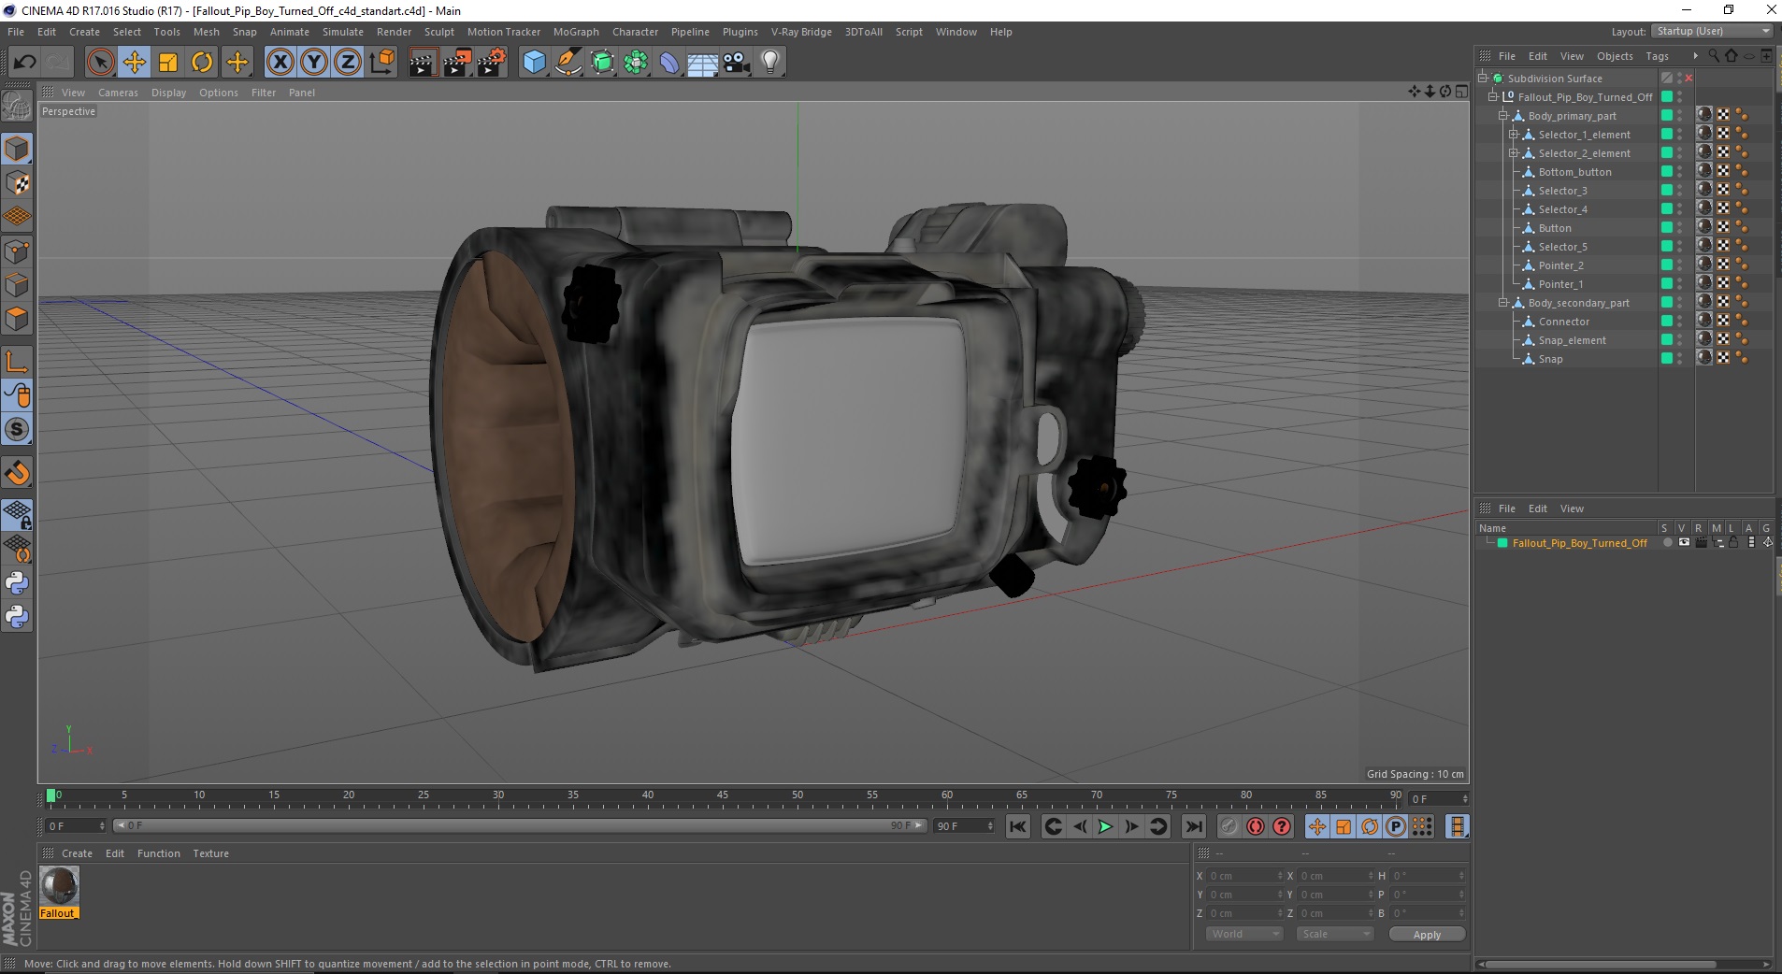The image size is (1782, 974).
Task: Activate the Rotate tool
Action: pyautogui.click(x=202, y=63)
